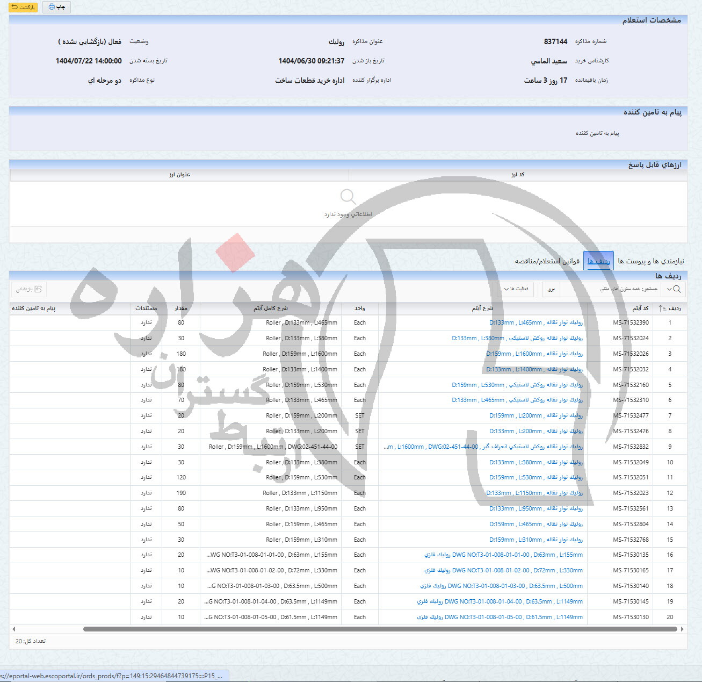The width and height of the screenshot is (702, 682).
Task: Click the print (چاپ) button
Action: (56, 7)
